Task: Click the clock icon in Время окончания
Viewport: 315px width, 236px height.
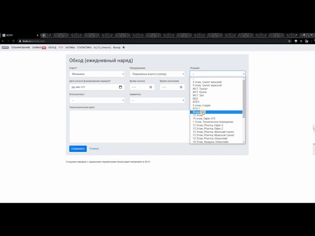Action: coord(181,87)
